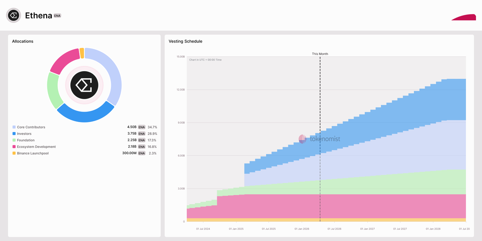This screenshot has height=241, width=482.
Task: Open the red Tokenomist logo top right
Action: pyautogui.click(x=464, y=18)
